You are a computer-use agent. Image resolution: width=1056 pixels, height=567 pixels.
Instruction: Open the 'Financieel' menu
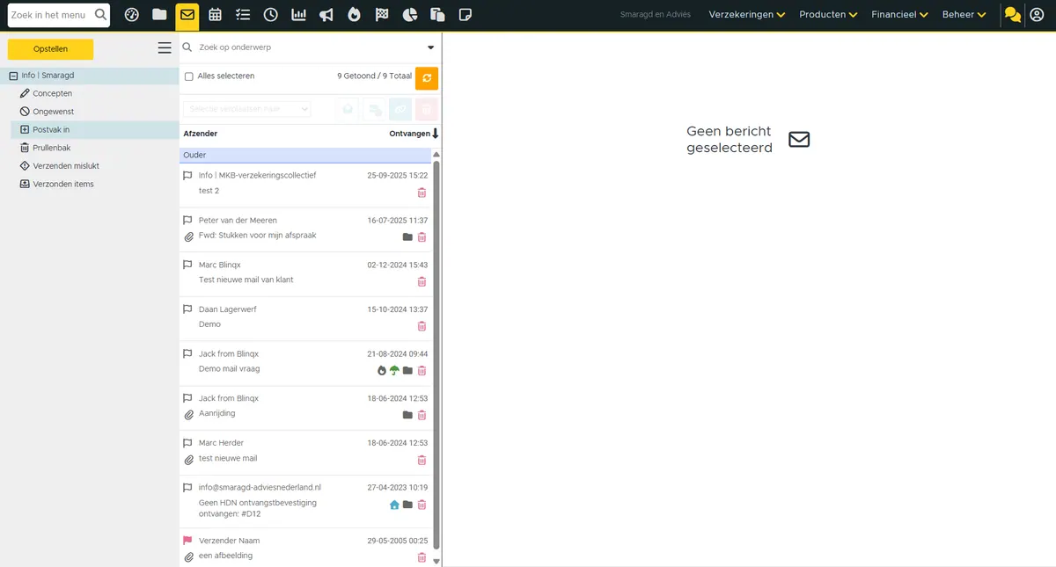[899, 15]
